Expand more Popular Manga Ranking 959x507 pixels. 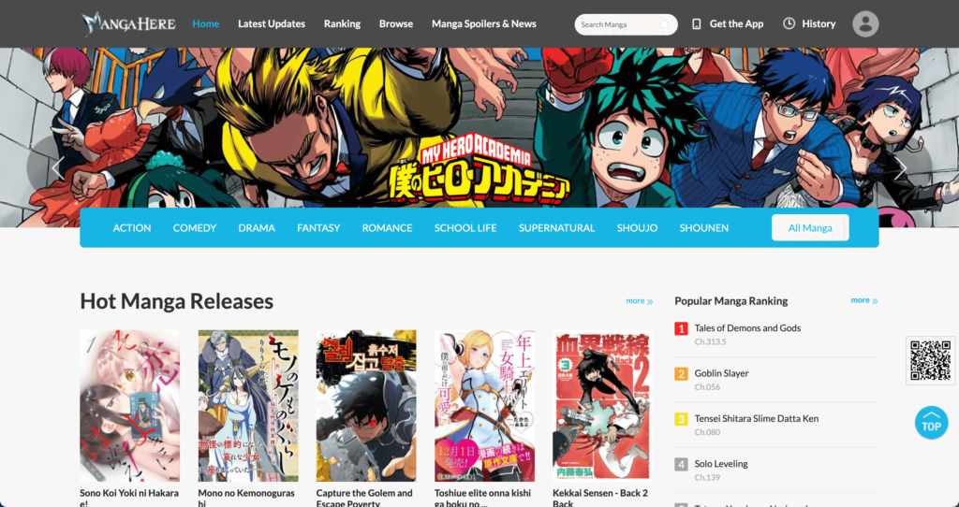click(x=863, y=301)
